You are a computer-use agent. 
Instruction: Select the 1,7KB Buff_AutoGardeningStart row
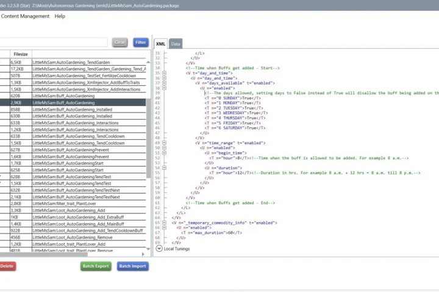(x=73, y=163)
